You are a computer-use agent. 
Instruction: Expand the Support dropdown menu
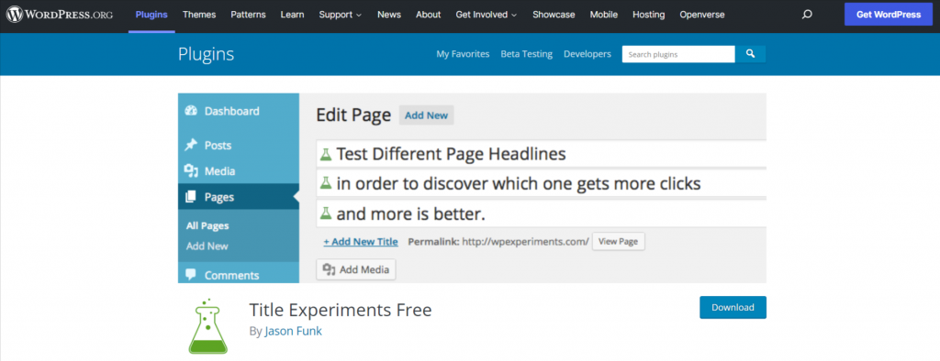(x=340, y=15)
